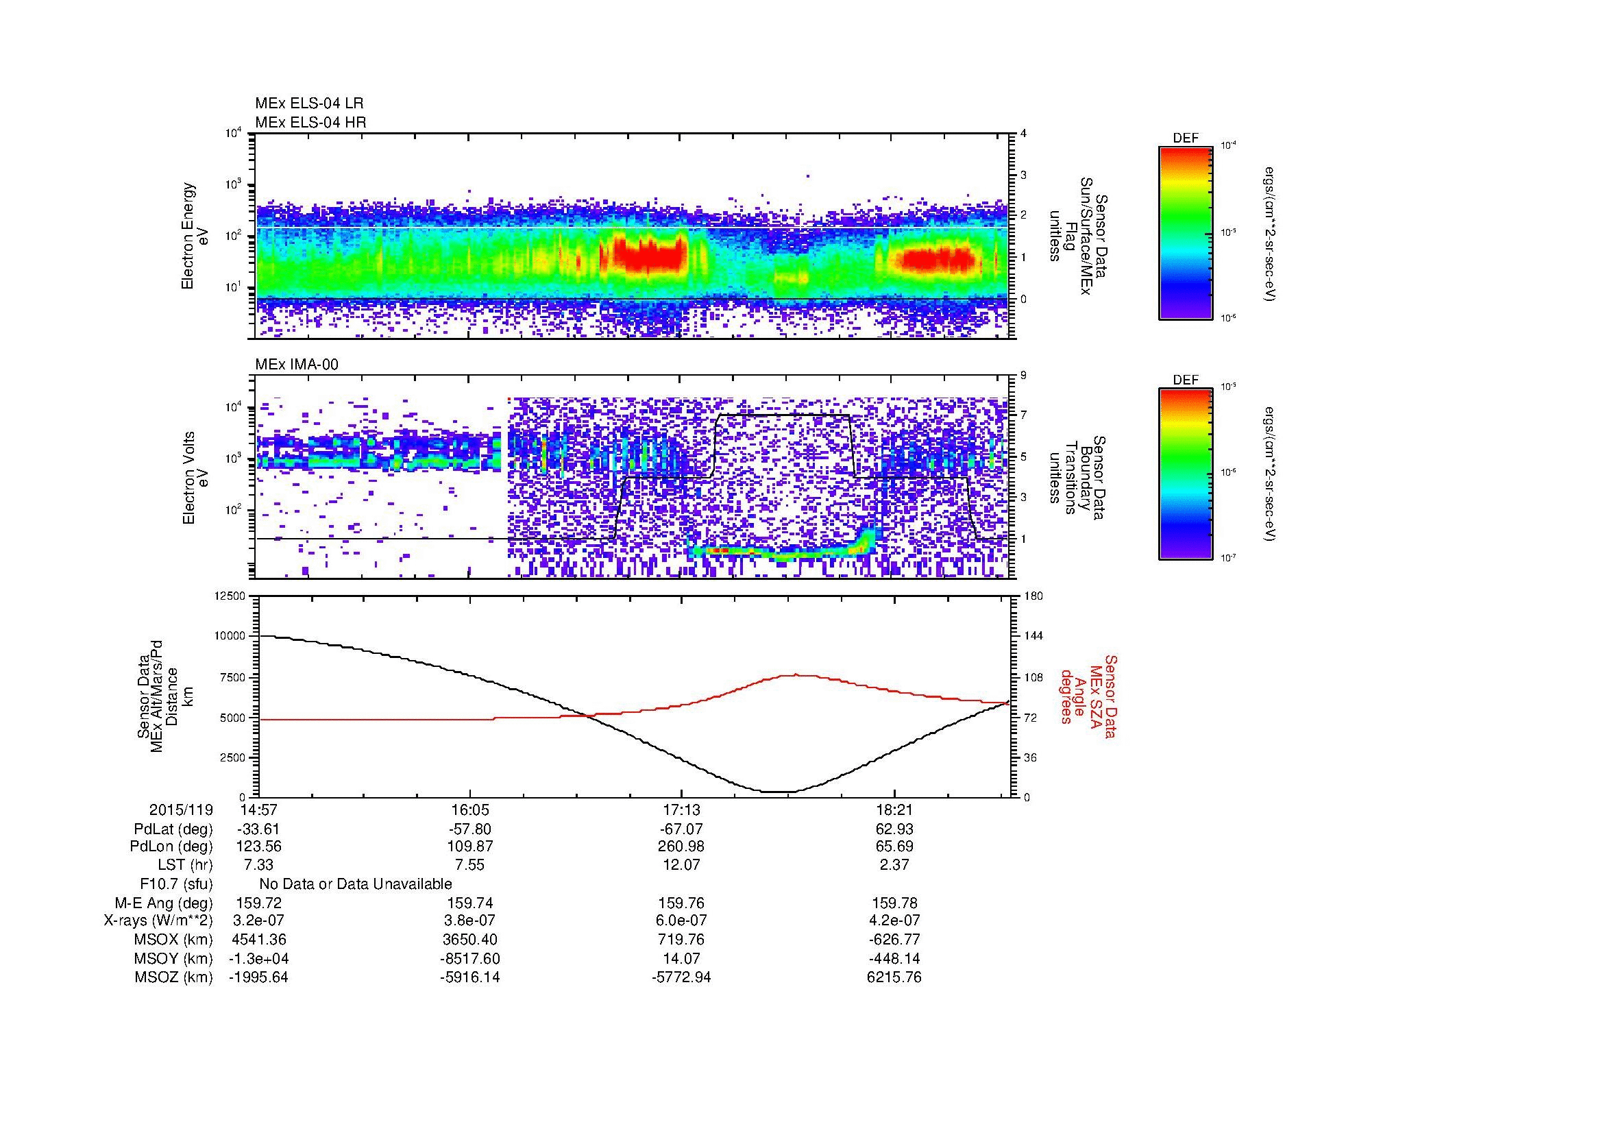The image size is (1603, 1133).
Task: Click MSOY value 14.07
Action: 681,958
